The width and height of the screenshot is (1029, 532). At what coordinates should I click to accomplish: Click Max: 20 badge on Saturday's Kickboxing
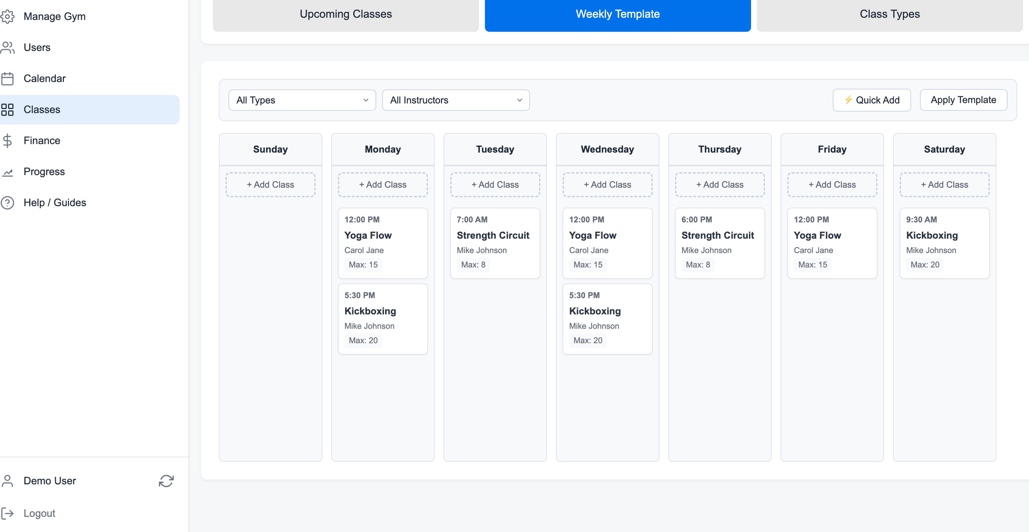click(925, 265)
